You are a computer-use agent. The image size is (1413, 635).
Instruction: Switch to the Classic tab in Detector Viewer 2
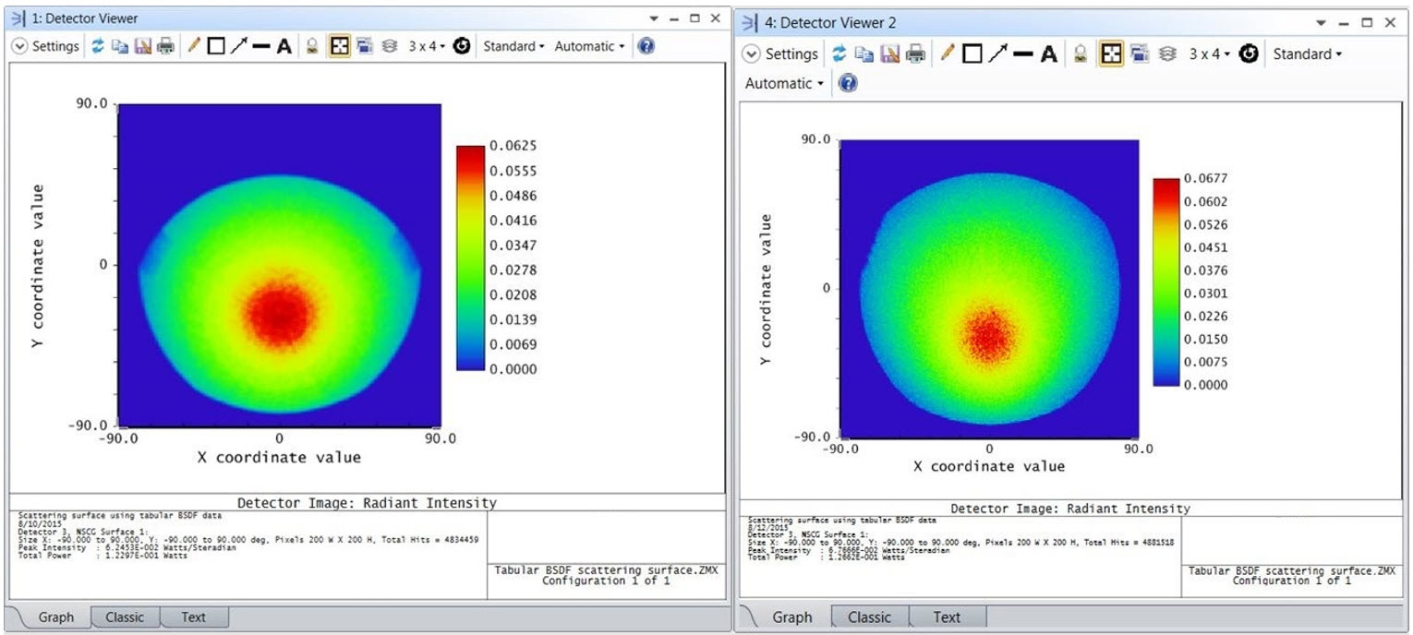pyautogui.click(x=870, y=617)
